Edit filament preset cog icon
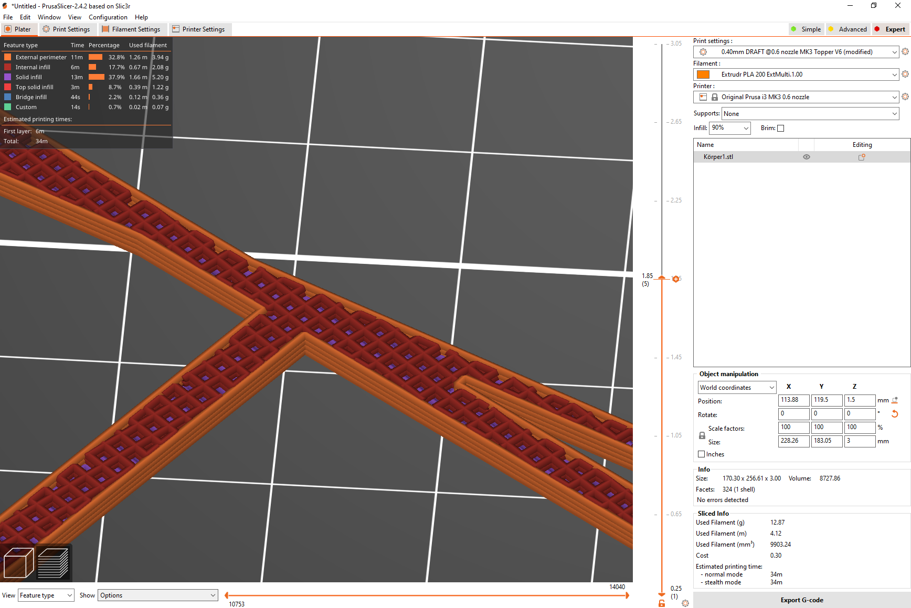 [x=905, y=74]
